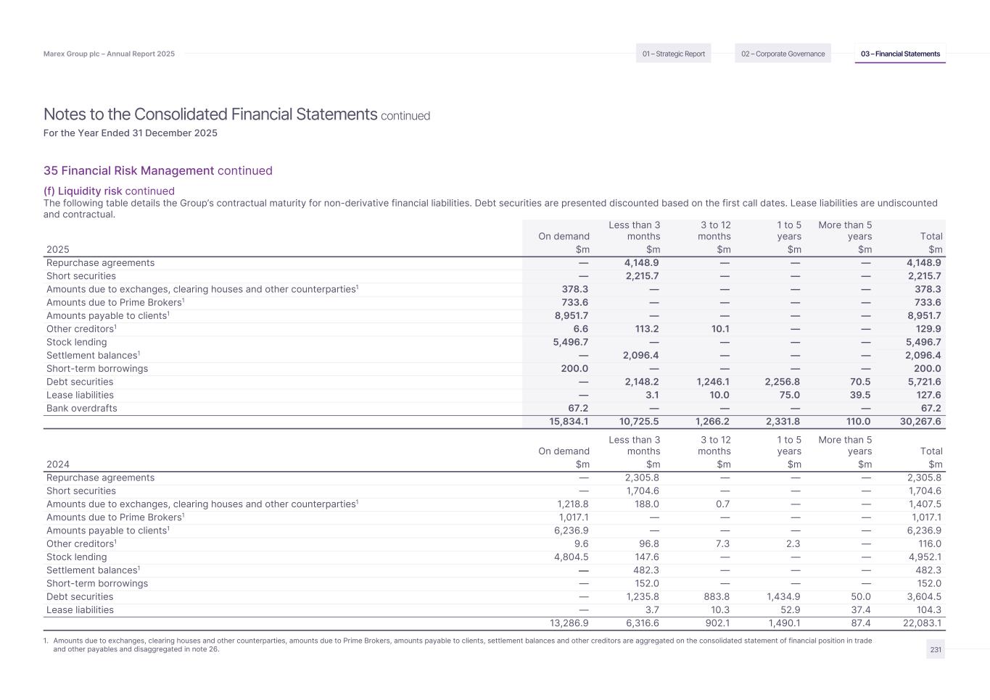
Task: Open the 01 – Strategic Report tab
Action: [x=673, y=54]
